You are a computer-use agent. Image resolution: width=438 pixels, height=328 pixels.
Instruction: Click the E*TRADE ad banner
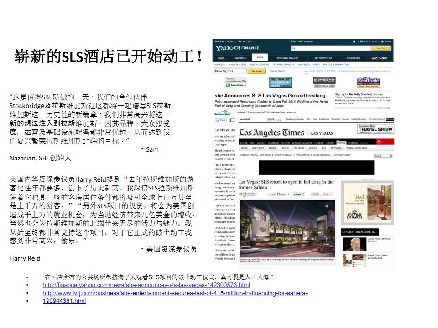click(324, 82)
